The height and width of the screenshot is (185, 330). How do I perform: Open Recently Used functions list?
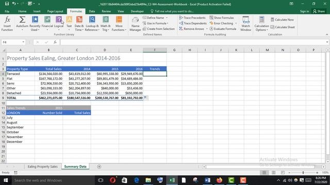[x=35, y=24]
